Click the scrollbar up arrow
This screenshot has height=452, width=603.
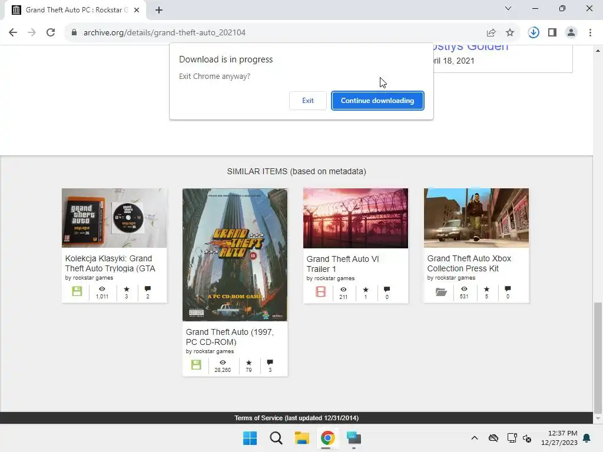click(598, 51)
